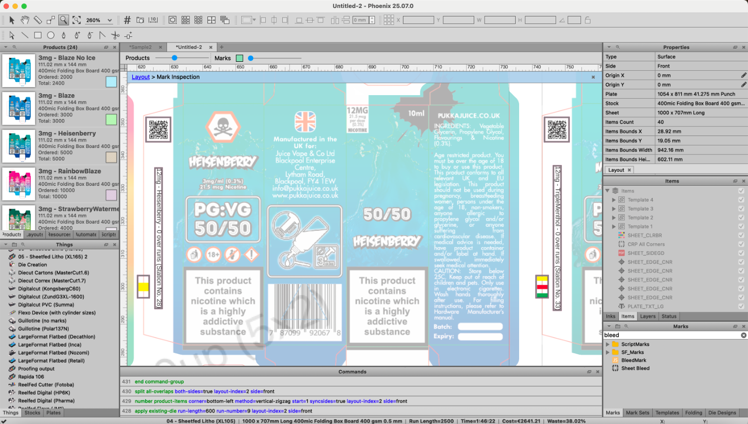The height and width of the screenshot is (424, 748).
Task: Toggle checkbox next to PLATE_TXT_LG
Action: [741, 306]
